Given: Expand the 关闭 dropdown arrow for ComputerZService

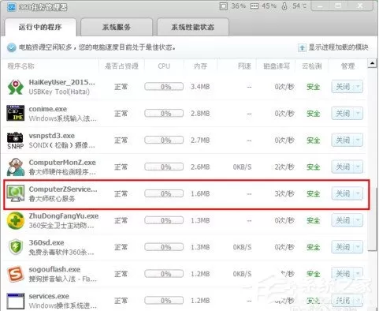Looking at the screenshot, I should tap(359, 193).
